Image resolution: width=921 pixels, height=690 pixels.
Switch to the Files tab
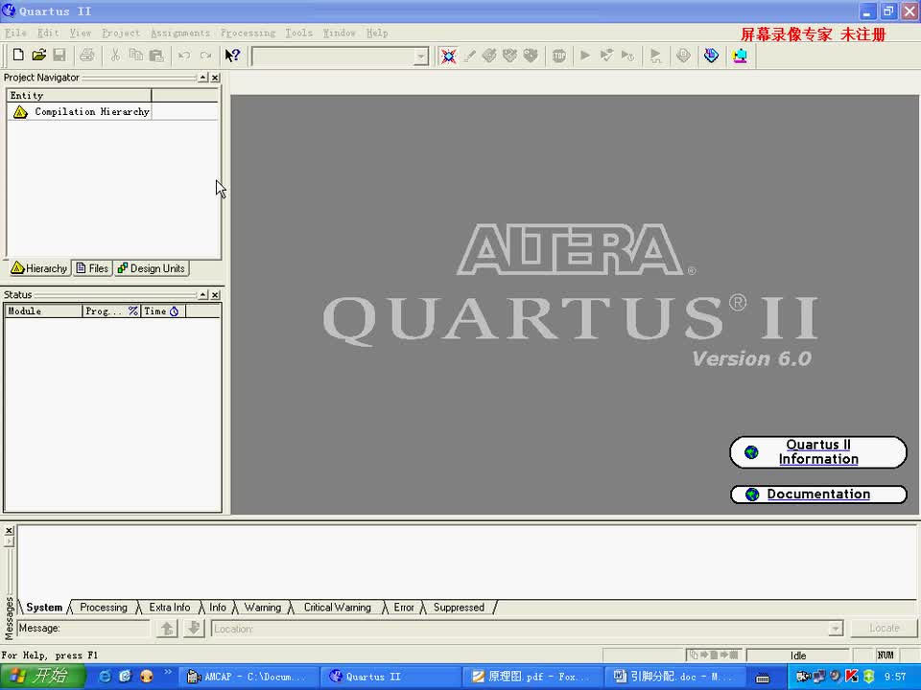[x=93, y=268]
